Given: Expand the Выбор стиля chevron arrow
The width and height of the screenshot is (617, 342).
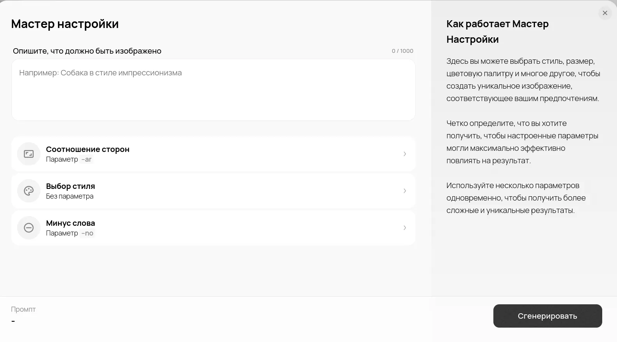Looking at the screenshot, I should click(405, 191).
